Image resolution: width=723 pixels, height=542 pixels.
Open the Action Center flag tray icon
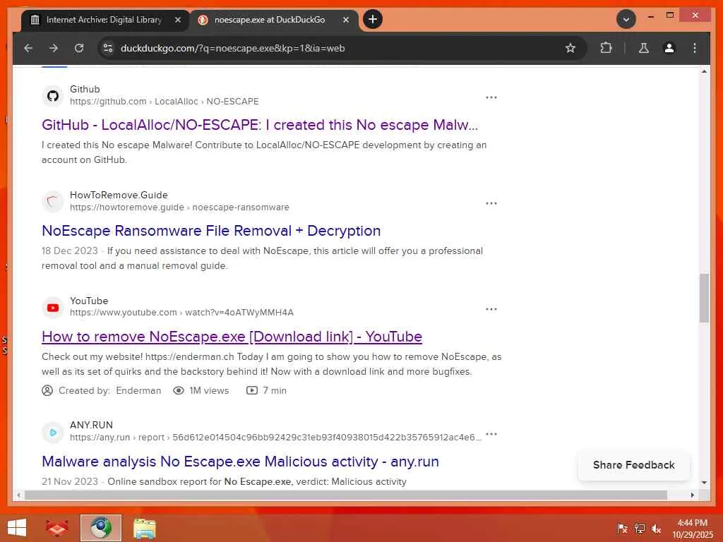coord(622,529)
